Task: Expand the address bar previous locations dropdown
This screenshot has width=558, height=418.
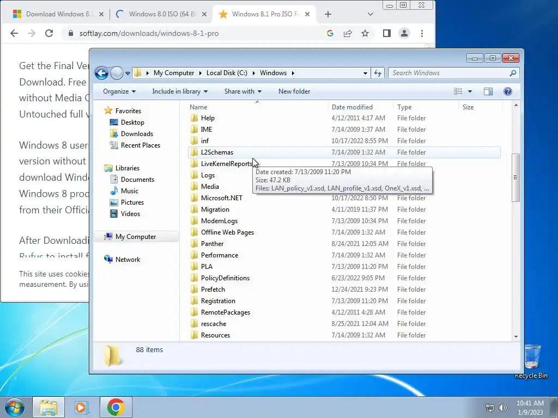Action: coord(365,73)
